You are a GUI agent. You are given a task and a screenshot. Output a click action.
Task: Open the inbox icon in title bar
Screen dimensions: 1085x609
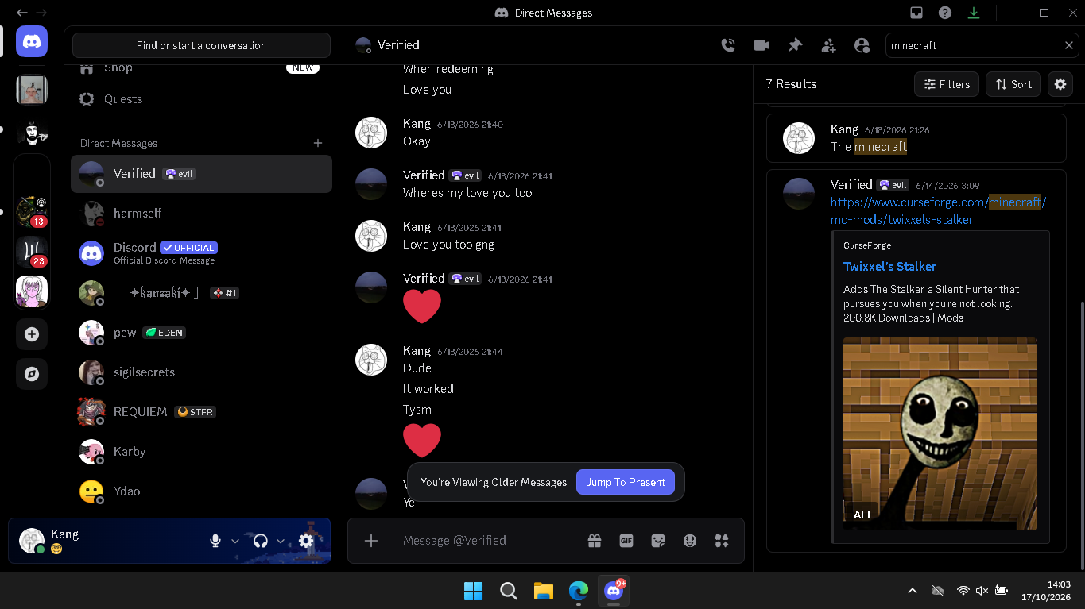click(x=916, y=13)
